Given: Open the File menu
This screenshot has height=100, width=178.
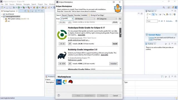Looking at the screenshot, I should 2,4.
